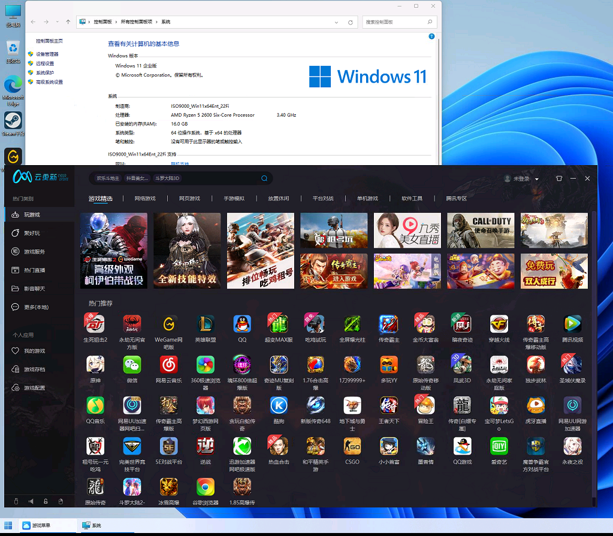613x536 pixels.
Task: Open Steam desktop shortcut
Action: (13, 124)
